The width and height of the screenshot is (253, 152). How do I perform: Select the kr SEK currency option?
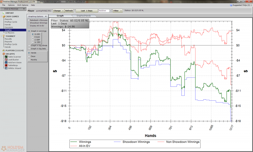tap(33, 42)
